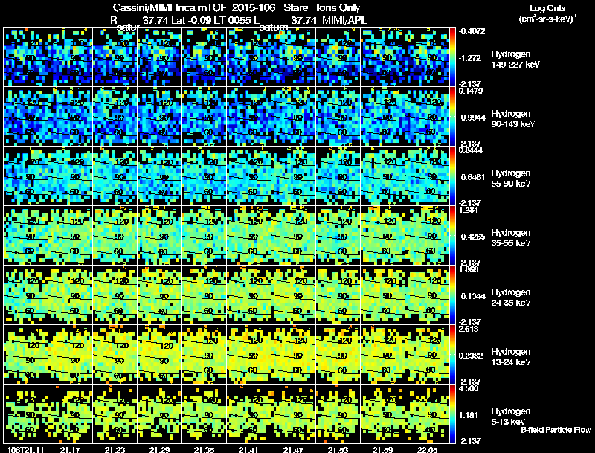The width and height of the screenshot is (595, 453).
Task: Click the '0.9944' scale value
Action: coord(473,118)
